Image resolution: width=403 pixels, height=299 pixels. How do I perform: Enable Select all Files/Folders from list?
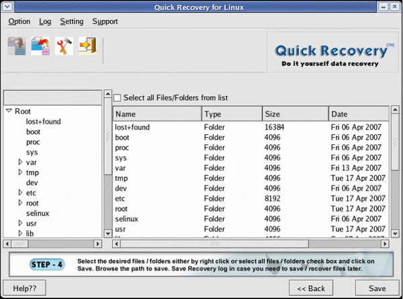click(118, 97)
